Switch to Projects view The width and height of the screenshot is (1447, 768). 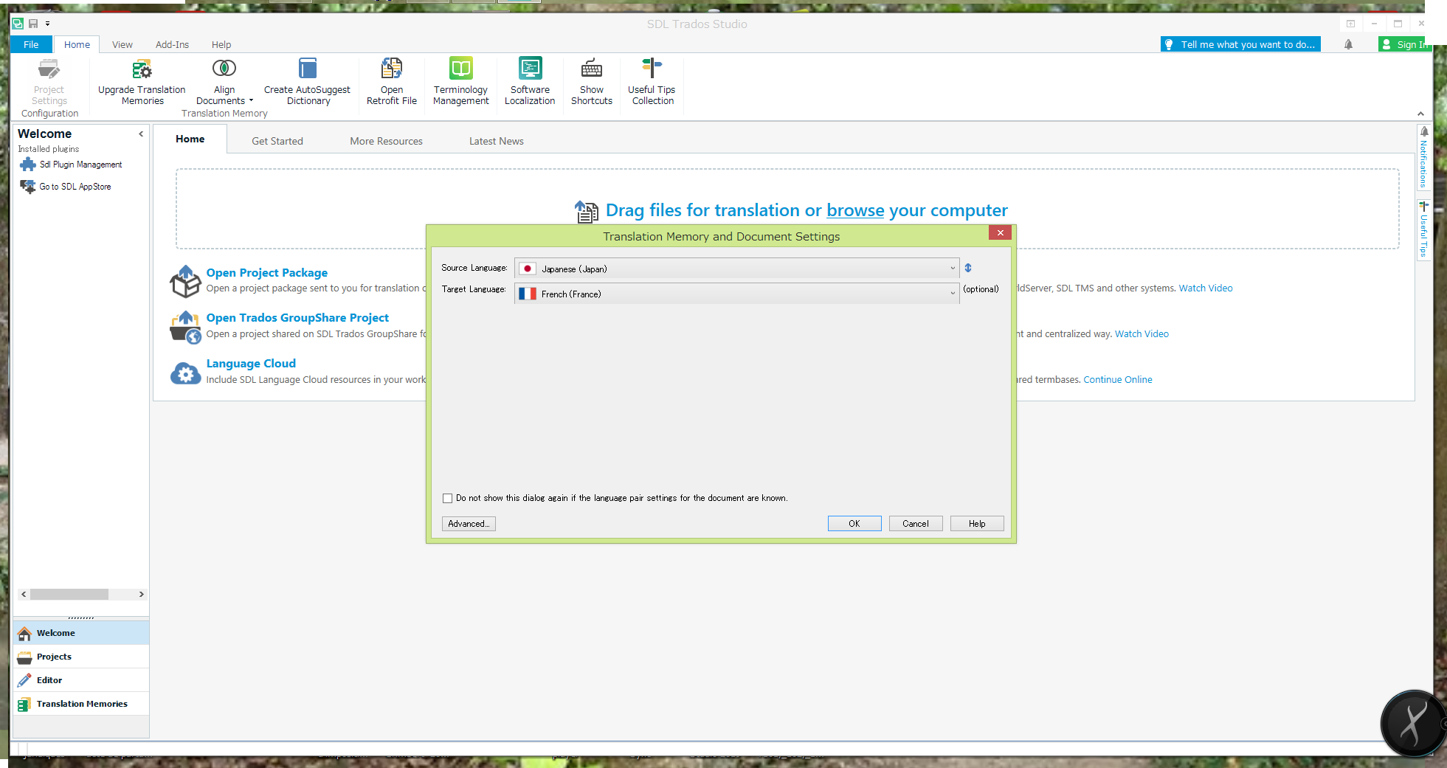(x=81, y=657)
